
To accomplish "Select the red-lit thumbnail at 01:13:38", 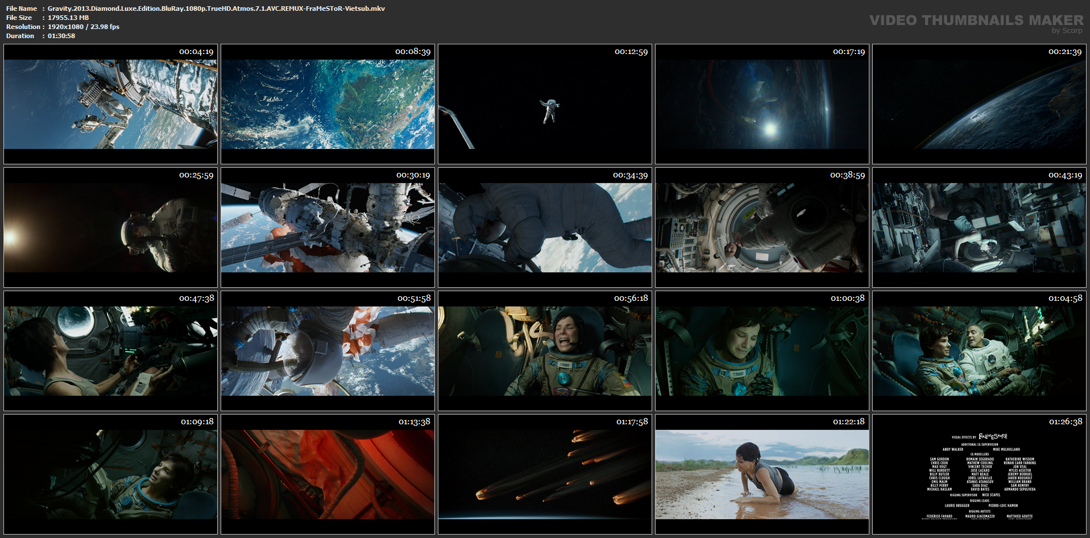I will click(328, 474).
